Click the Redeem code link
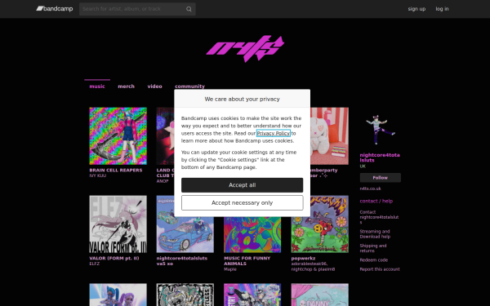This screenshot has height=306, width=490. [374, 260]
